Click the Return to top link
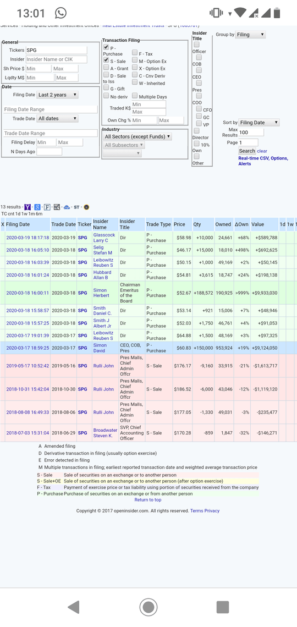The height and width of the screenshot is (627, 297). click(148, 500)
